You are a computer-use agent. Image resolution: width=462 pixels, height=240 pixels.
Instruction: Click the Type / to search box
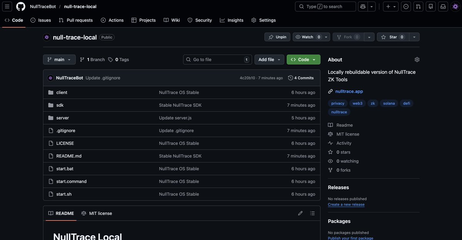pos(326,7)
